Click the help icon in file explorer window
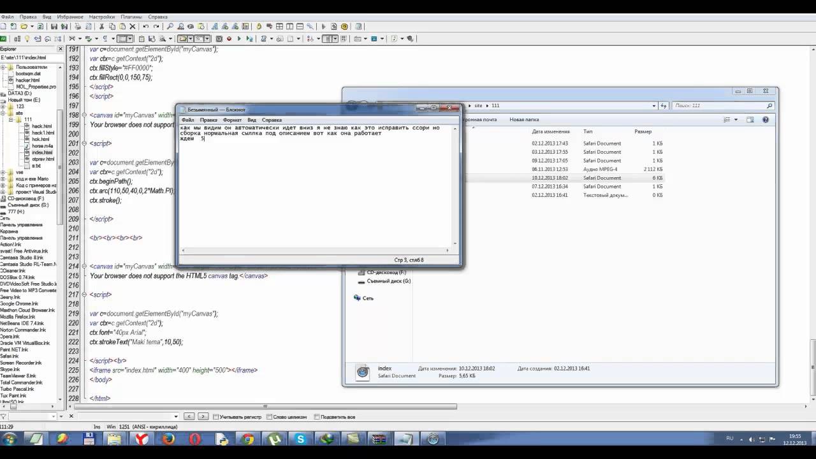 (x=766, y=119)
